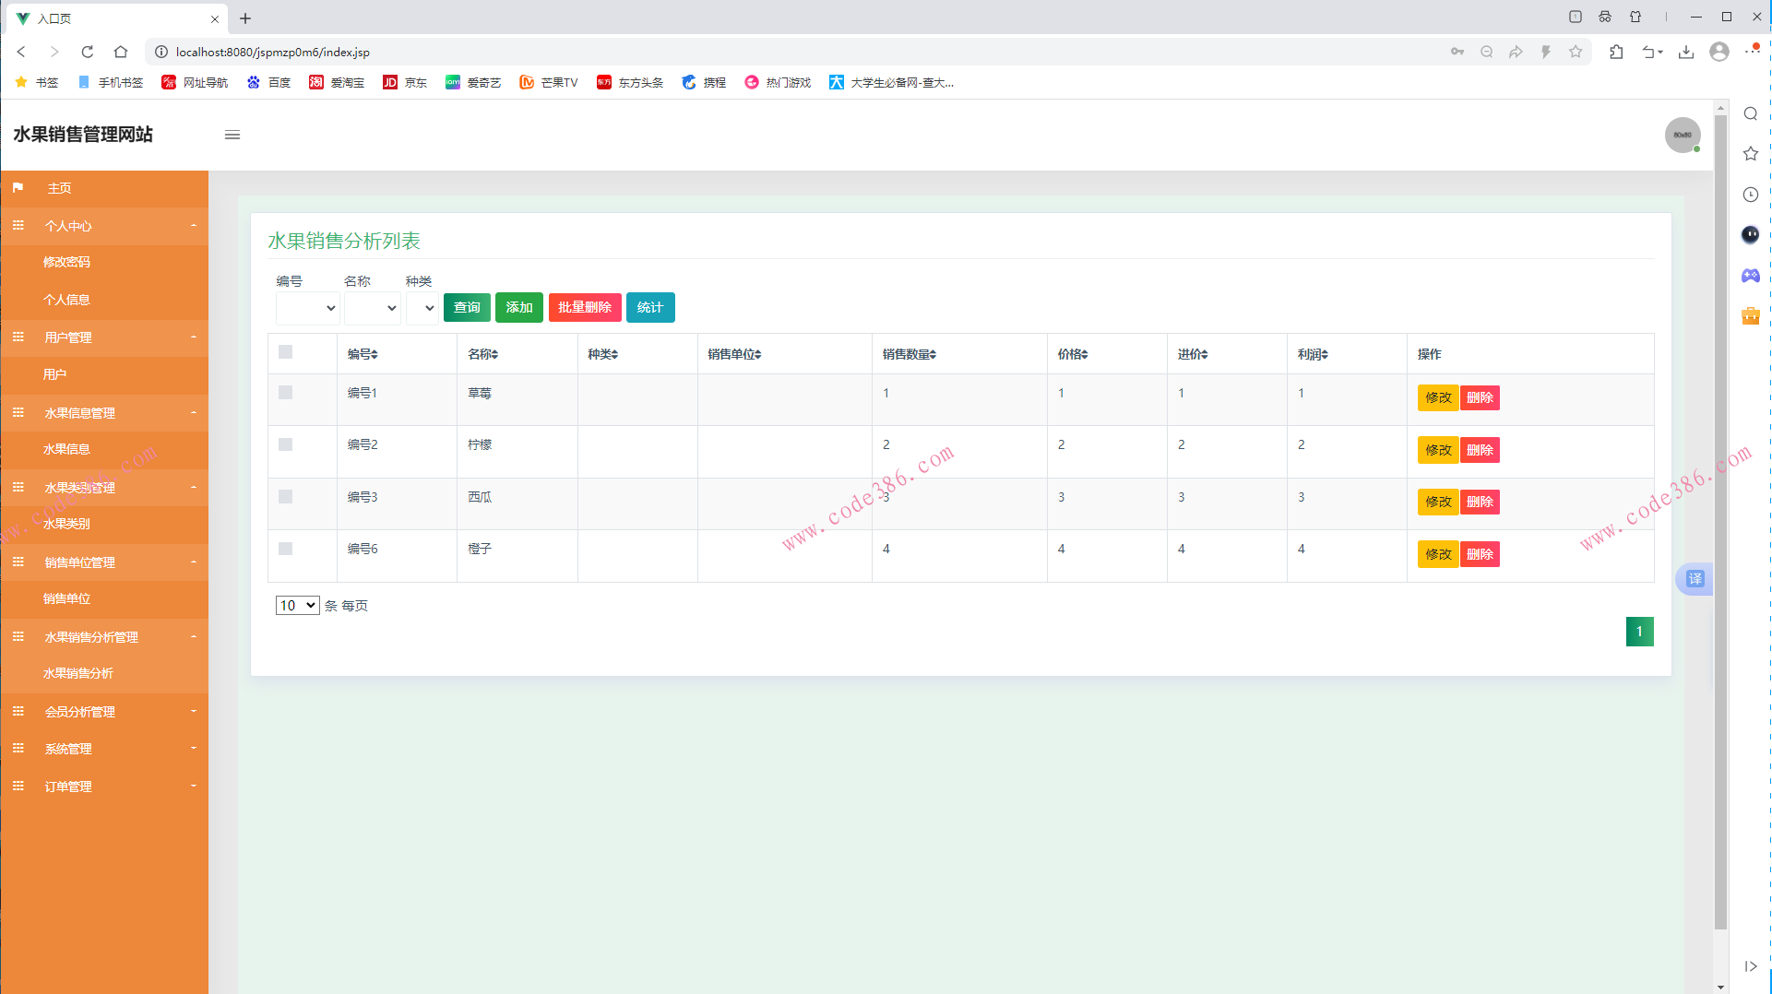
Task: Go to browser home icon
Action: [x=121, y=53]
